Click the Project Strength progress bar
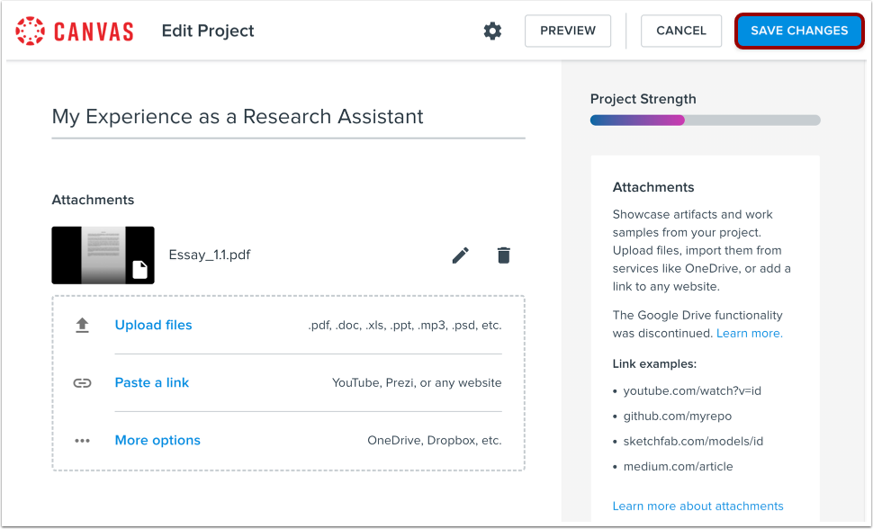The width and height of the screenshot is (873, 529). pos(705,121)
